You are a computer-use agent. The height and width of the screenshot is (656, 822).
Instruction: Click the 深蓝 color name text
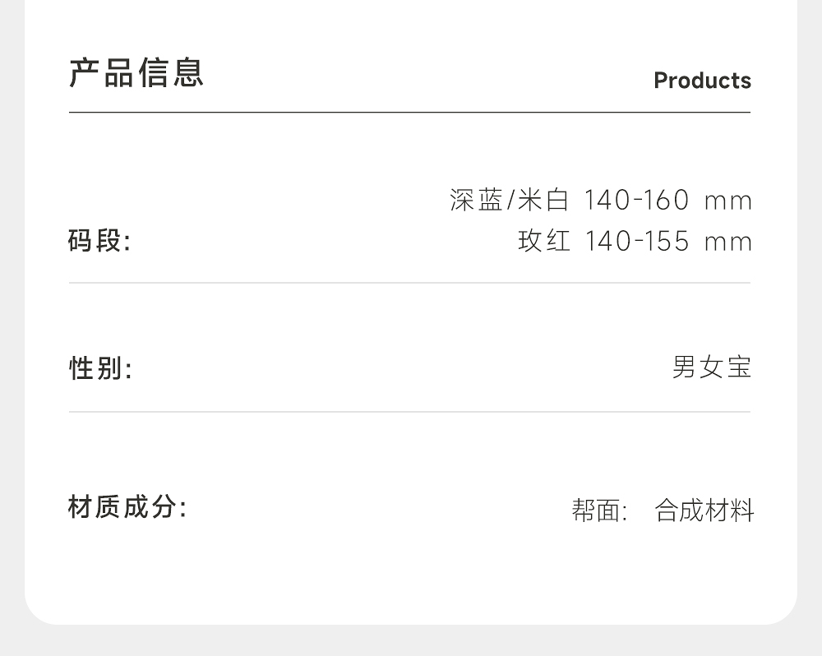coord(476,200)
